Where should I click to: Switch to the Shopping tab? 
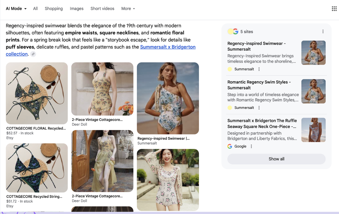tap(54, 9)
